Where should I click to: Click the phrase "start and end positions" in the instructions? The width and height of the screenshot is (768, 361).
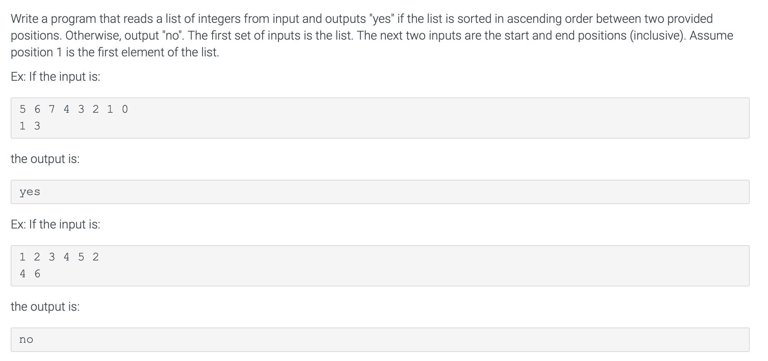coord(565,35)
